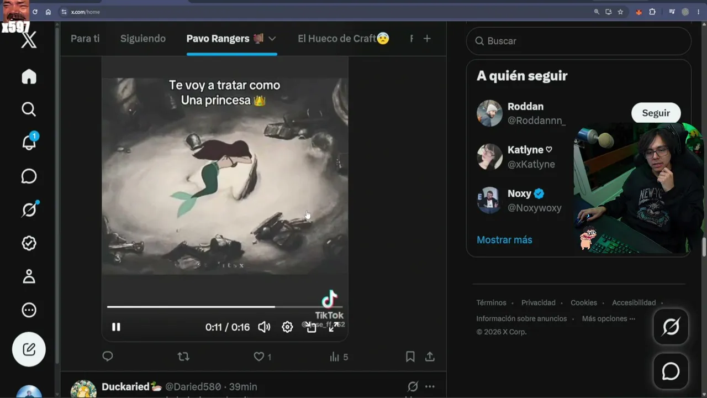Screen dimensions: 707x398
Task: Pause the playing video
Action: pos(116,327)
